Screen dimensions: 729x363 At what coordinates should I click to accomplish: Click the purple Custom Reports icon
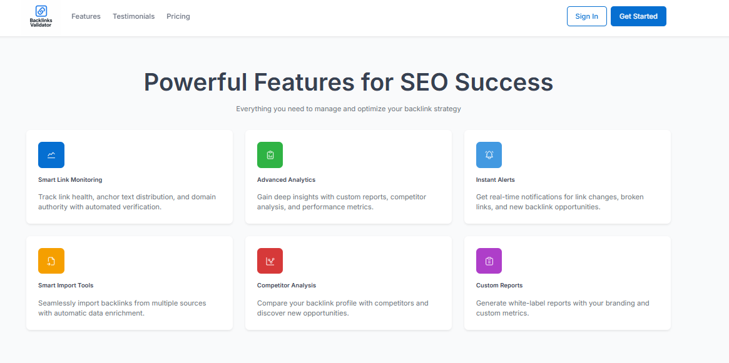click(489, 261)
